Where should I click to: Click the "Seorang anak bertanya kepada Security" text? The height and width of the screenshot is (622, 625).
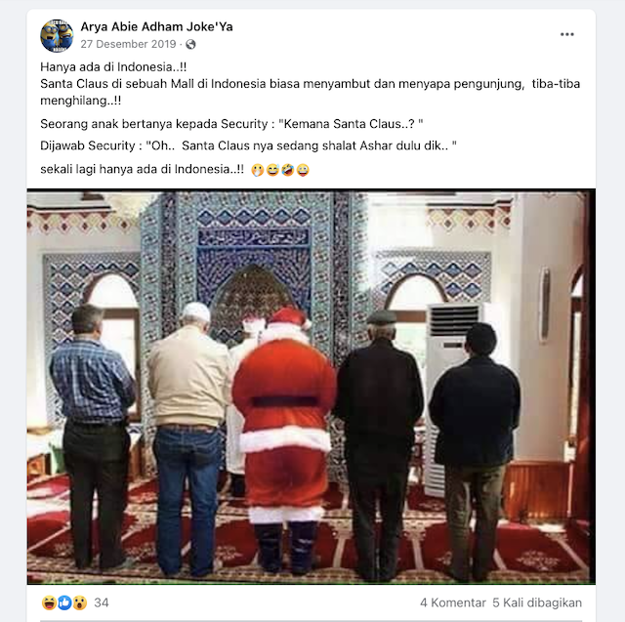154,124
